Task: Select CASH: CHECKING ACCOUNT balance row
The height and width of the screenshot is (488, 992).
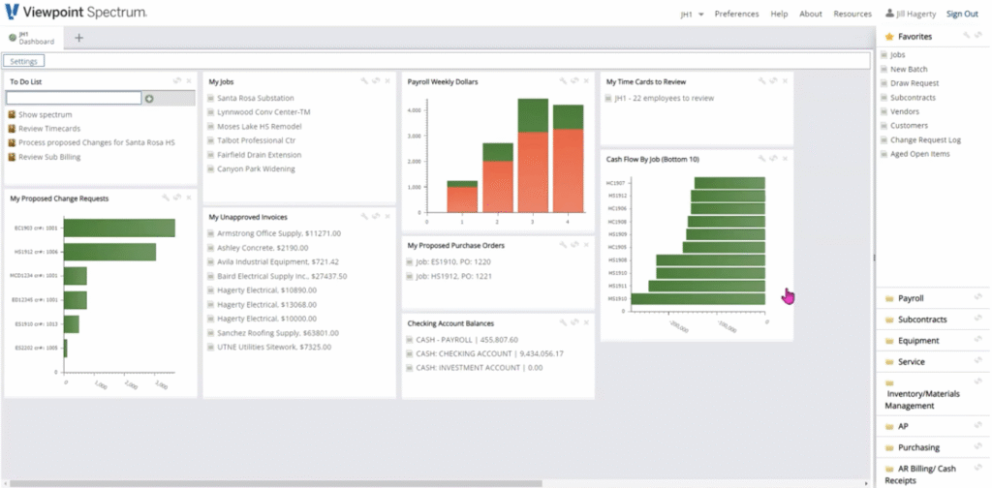Action: pos(489,354)
